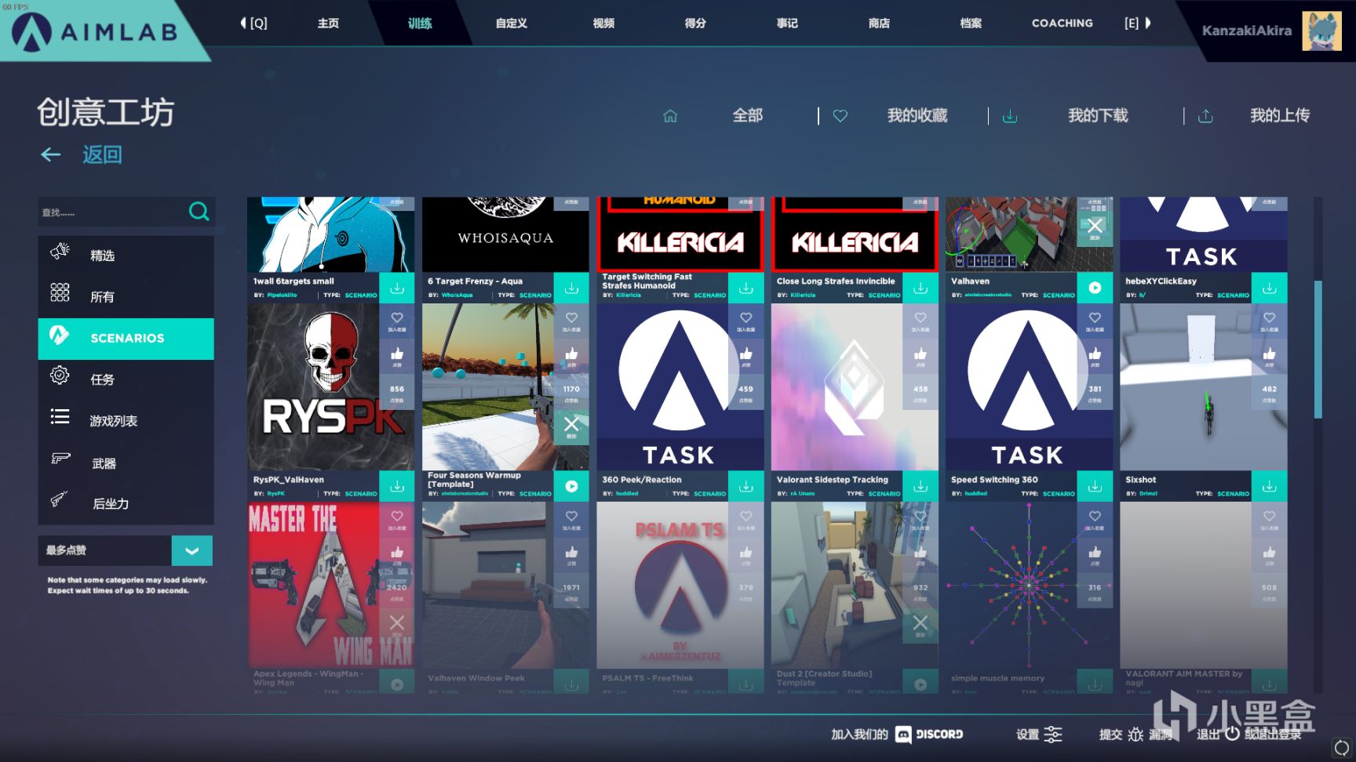The height and width of the screenshot is (762, 1356).
Task: Download the hebeXYClickEasy scenario
Action: (x=1269, y=288)
